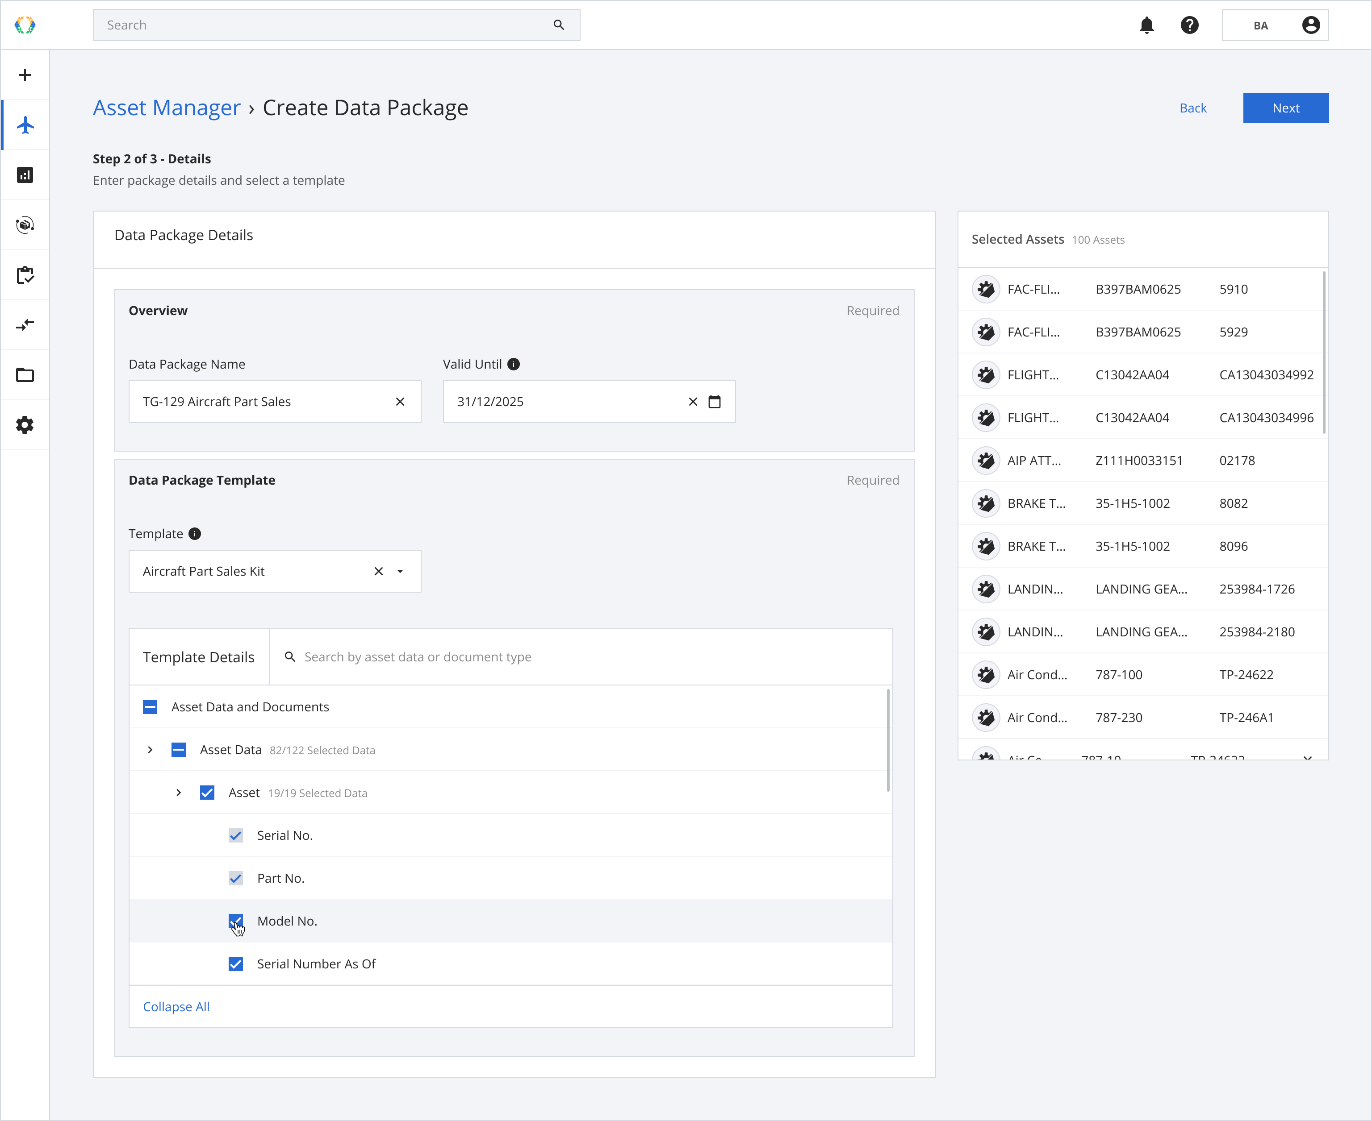Screen dimensions: 1372x1121
Task: Expand the Asset Data tree row
Action: pos(150,750)
